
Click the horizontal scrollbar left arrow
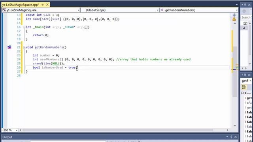pos(21,130)
